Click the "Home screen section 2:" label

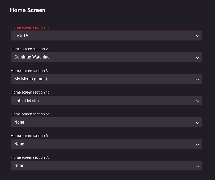30,49
